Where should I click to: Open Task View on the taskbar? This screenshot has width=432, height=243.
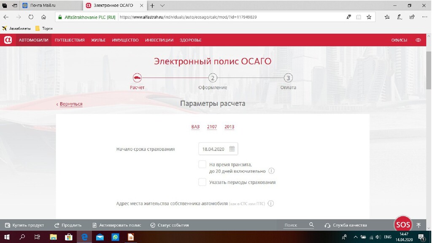[x=37, y=237]
